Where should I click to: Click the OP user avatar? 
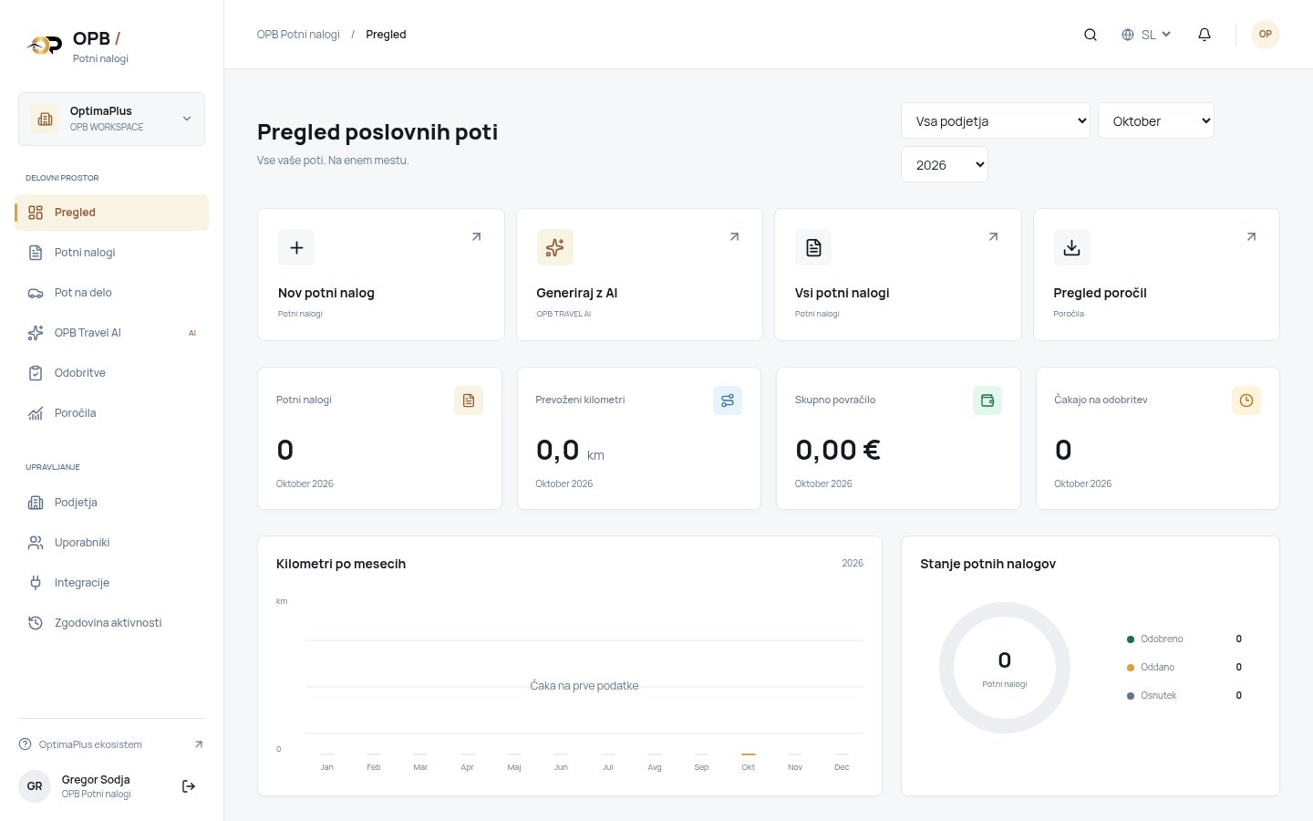point(1265,35)
